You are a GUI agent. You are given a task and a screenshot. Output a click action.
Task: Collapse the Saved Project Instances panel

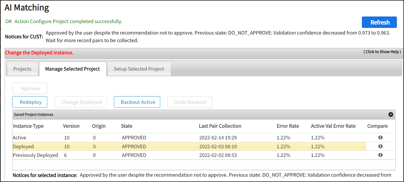[391, 114]
